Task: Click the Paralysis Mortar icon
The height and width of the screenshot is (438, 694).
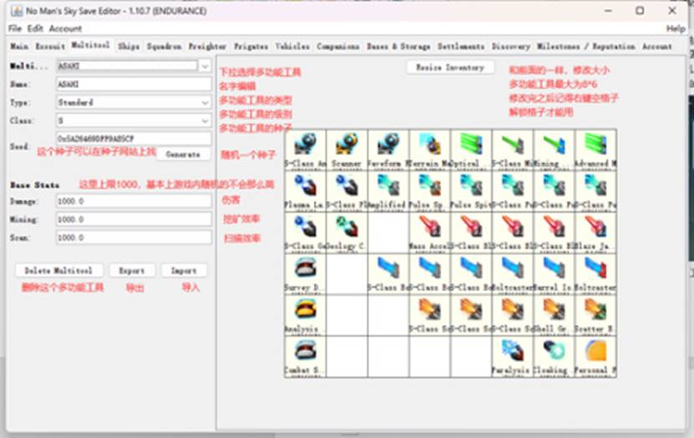Action: point(512,356)
